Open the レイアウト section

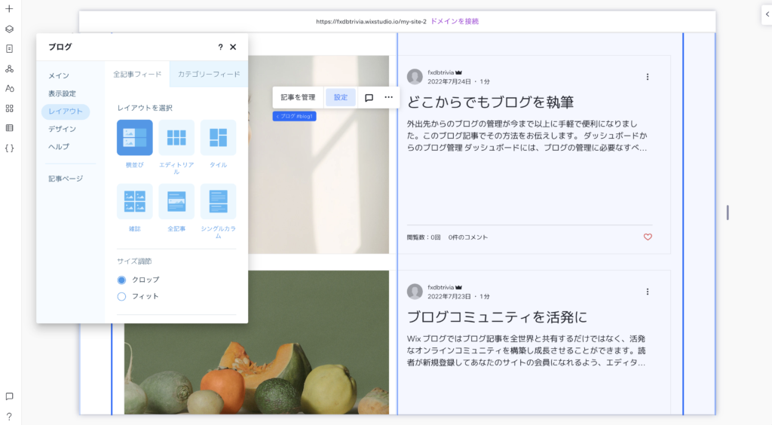click(66, 112)
